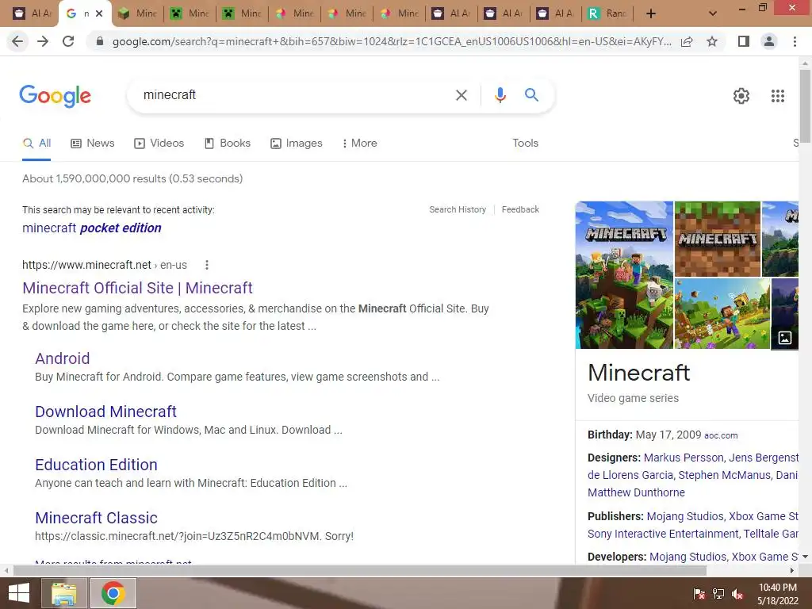The height and width of the screenshot is (609, 812).
Task: Open Mojang Studios publisher link
Action: 684,516
